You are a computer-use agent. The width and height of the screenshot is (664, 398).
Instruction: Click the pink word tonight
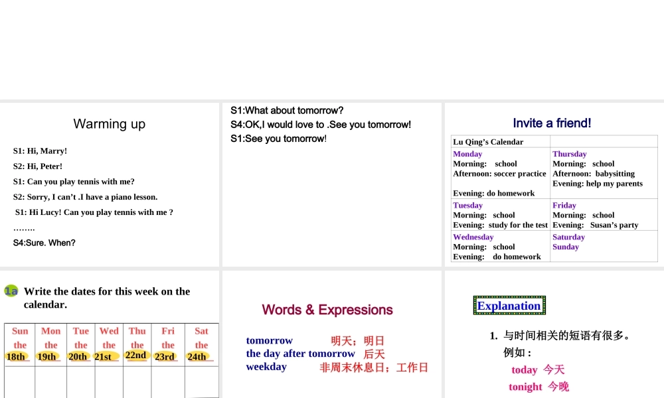point(525,387)
